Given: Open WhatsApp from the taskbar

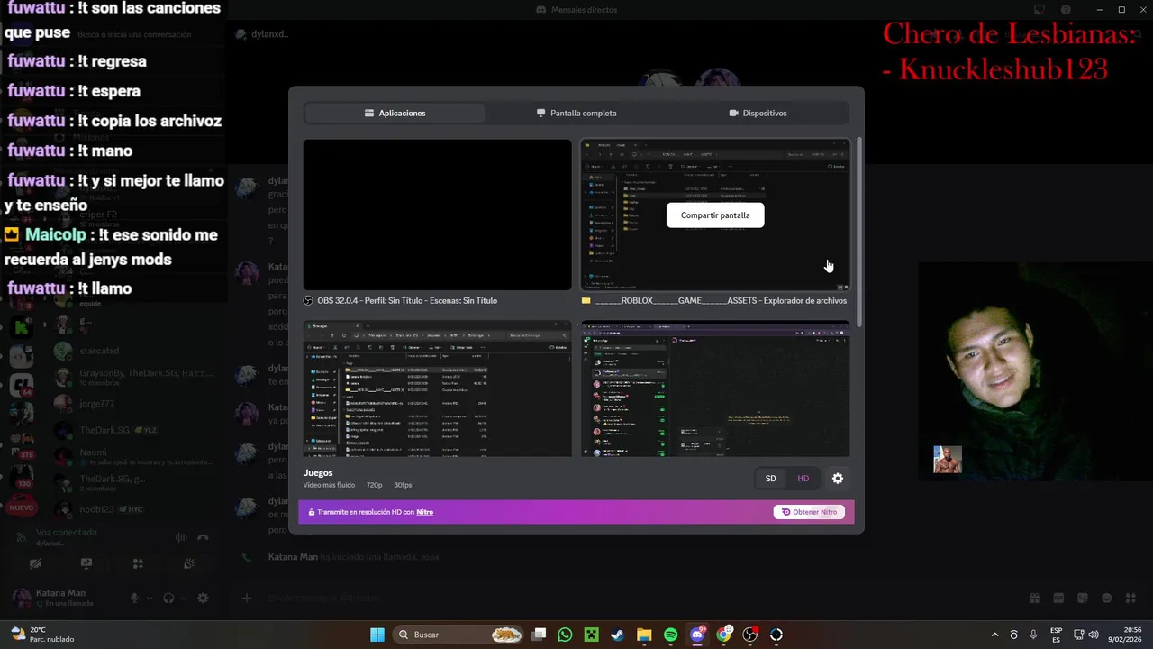Looking at the screenshot, I should (x=565, y=635).
